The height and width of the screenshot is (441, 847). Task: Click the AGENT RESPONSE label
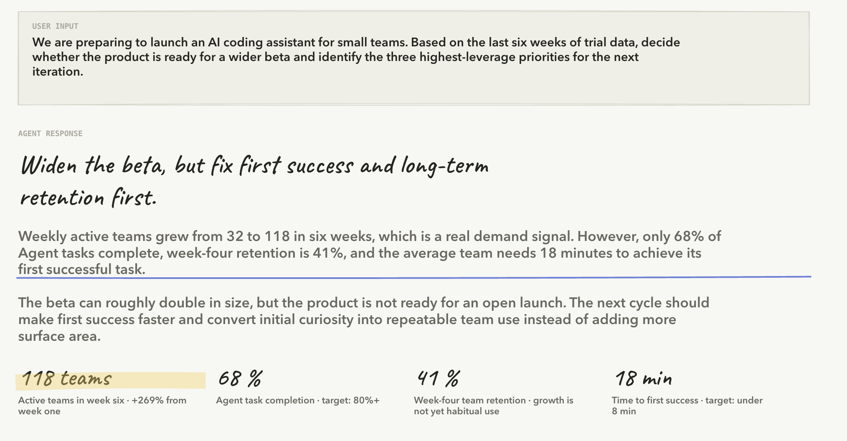[51, 134]
